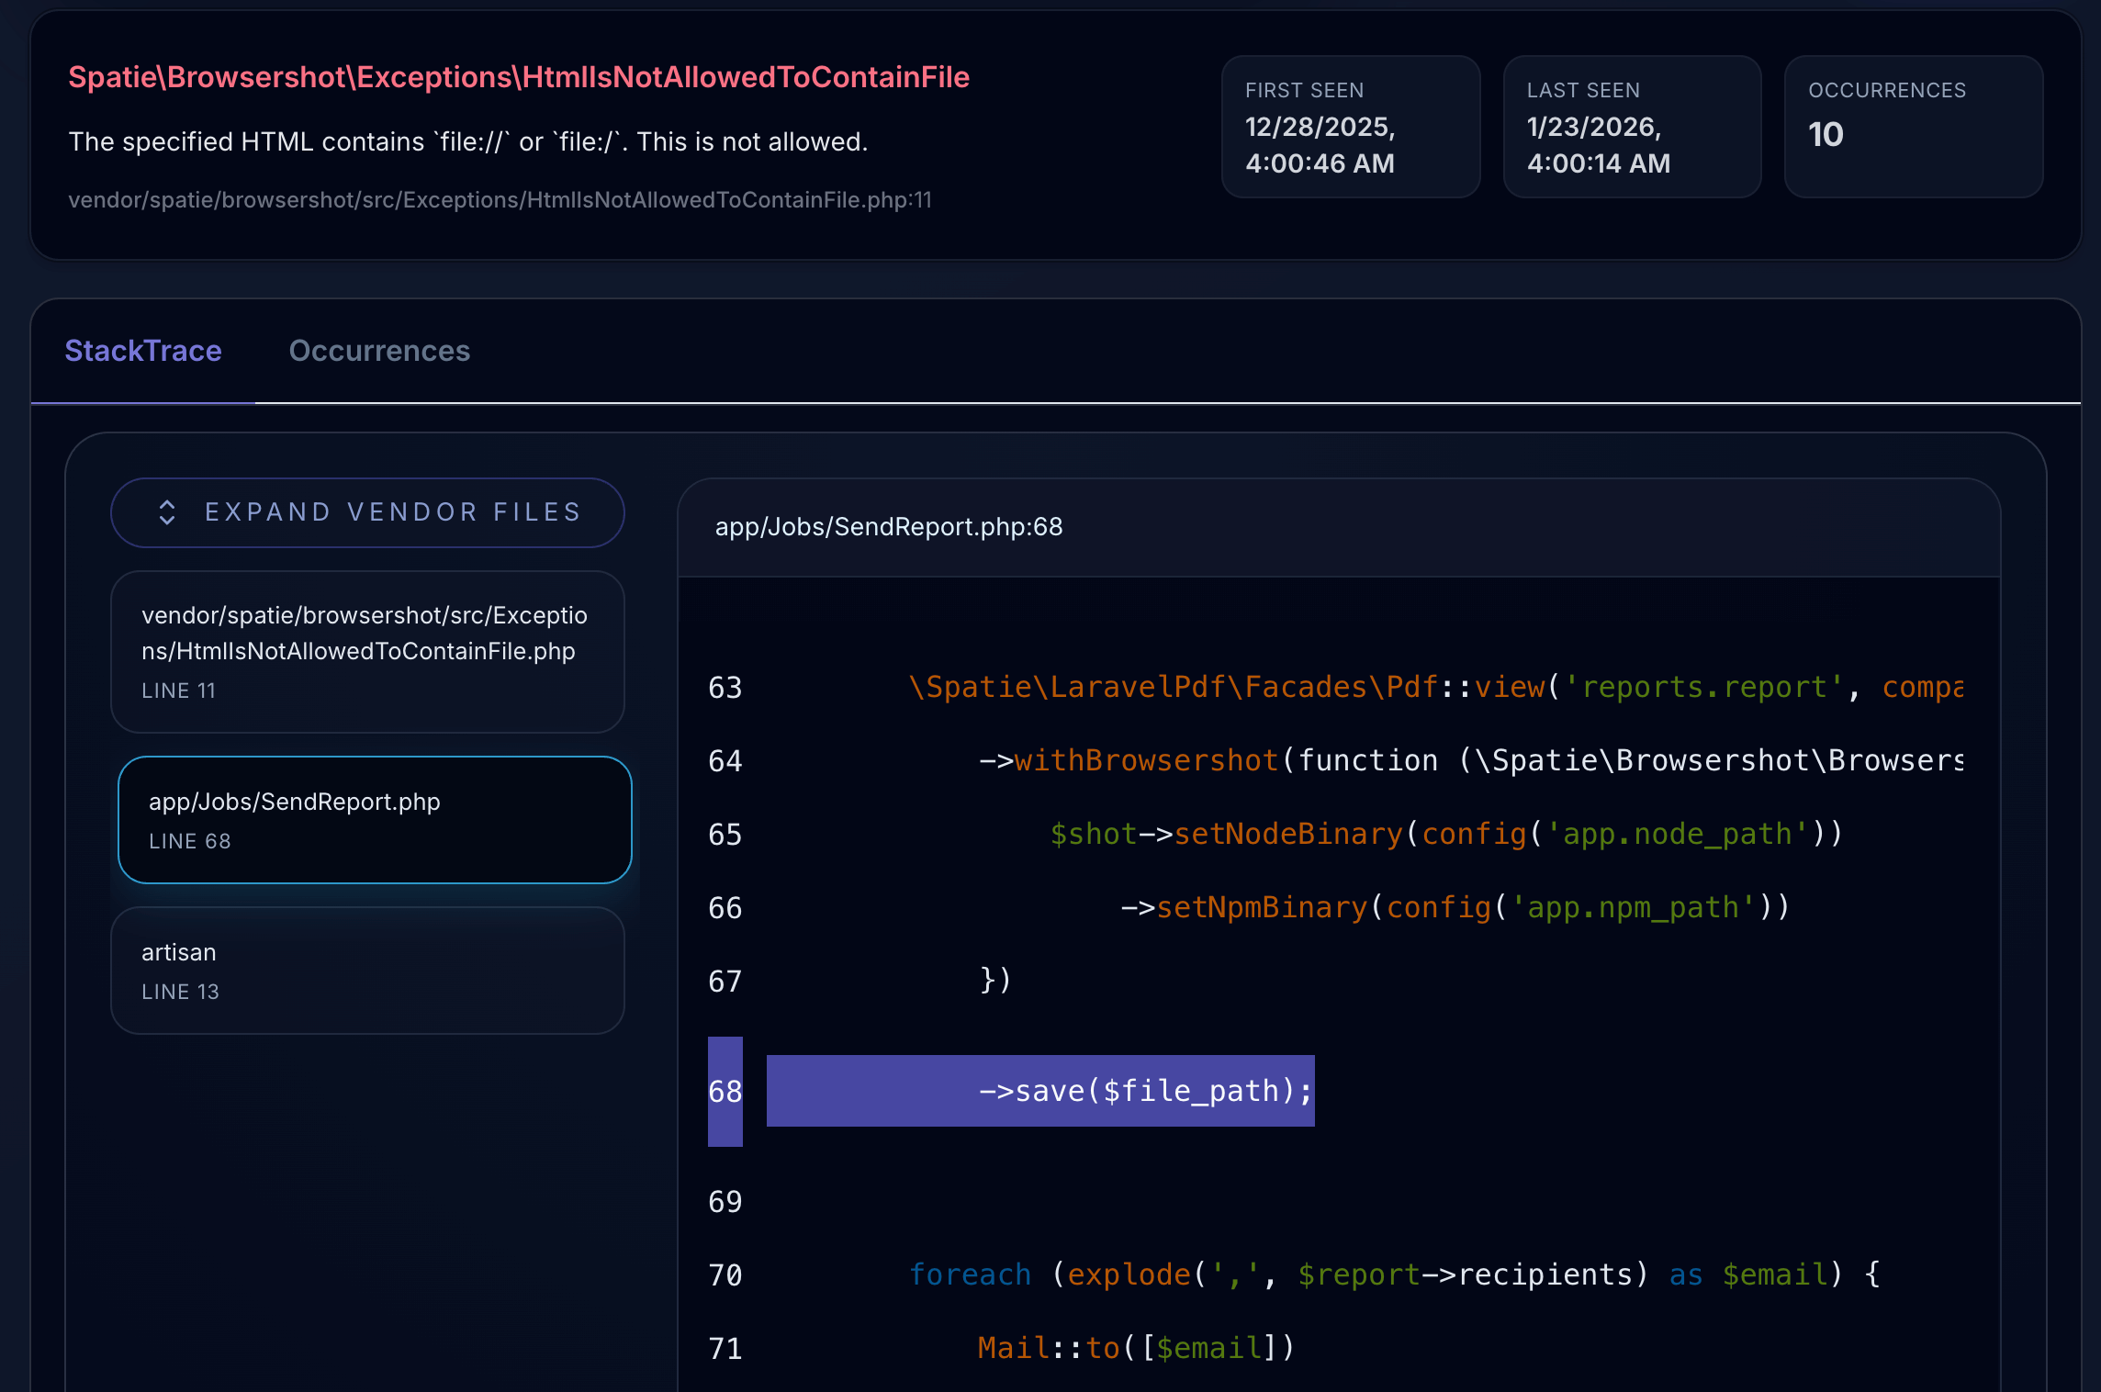The image size is (2101, 1392).
Task: Switch to the Occurrences tab
Action: (x=378, y=351)
